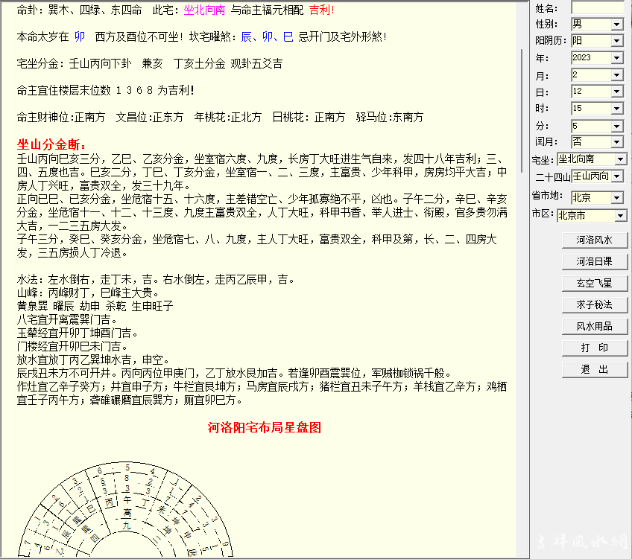Open the 年 year dropdown showing 2023

point(616,58)
